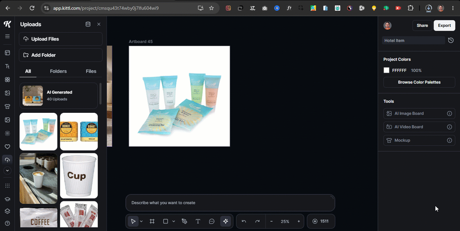Click the Kittl logo icon
The width and height of the screenshot is (460, 231).
7,24
